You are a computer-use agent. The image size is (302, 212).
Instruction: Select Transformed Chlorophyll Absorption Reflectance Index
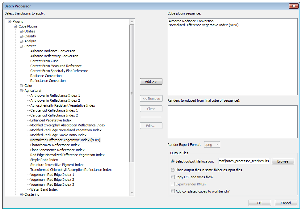(71, 170)
